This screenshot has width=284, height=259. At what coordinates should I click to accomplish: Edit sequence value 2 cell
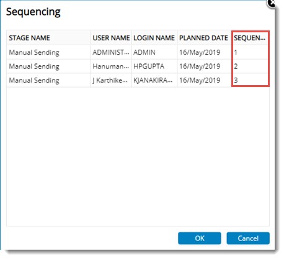coord(251,66)
